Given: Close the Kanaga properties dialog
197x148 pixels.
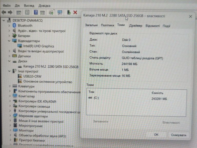Looking at the screenshot, I should (190, 16).
